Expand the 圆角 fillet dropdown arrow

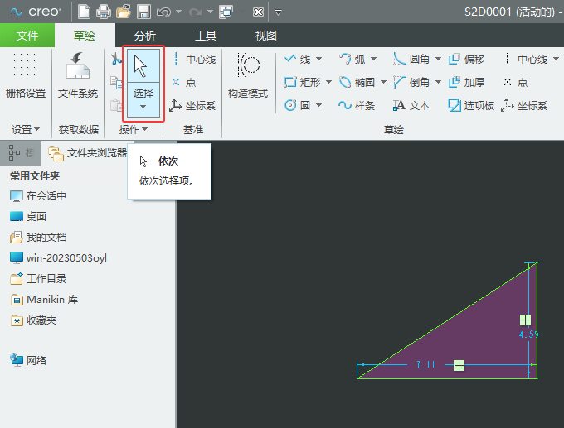(x=439, y=60)
